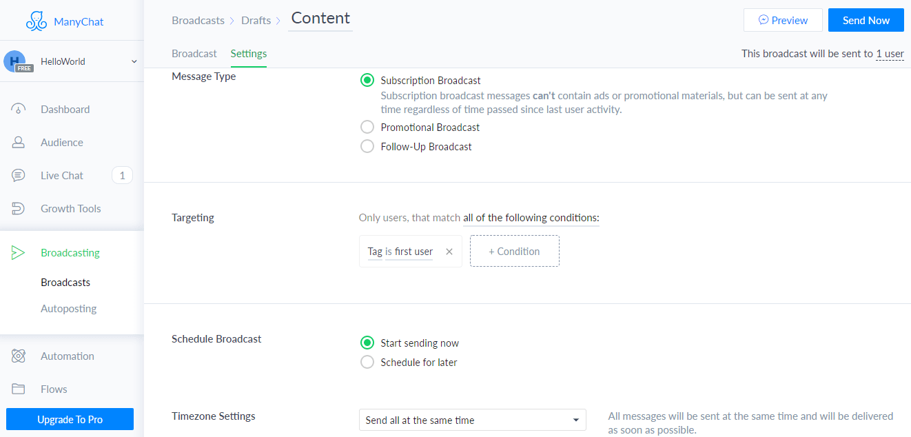Click the Automation atom icon
Viewport: 911px width, 437px height.
pyautogui.click(x=19, y=356)
